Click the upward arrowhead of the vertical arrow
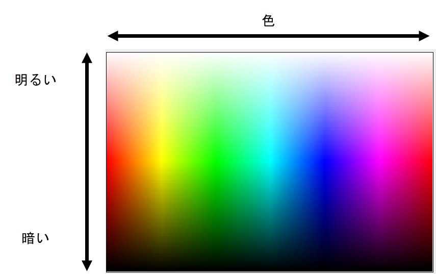The width and height of the screenshot is (436, 274). tap(87, 57)
